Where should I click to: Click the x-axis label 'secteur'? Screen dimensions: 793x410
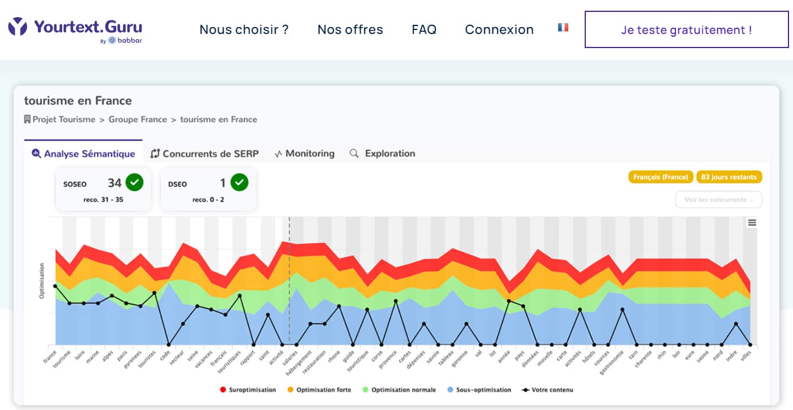pyautogui.click(x=177, y=358)
